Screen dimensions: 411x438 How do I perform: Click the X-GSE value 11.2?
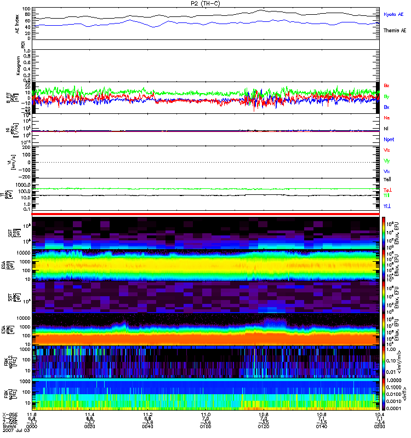(147, 414)
